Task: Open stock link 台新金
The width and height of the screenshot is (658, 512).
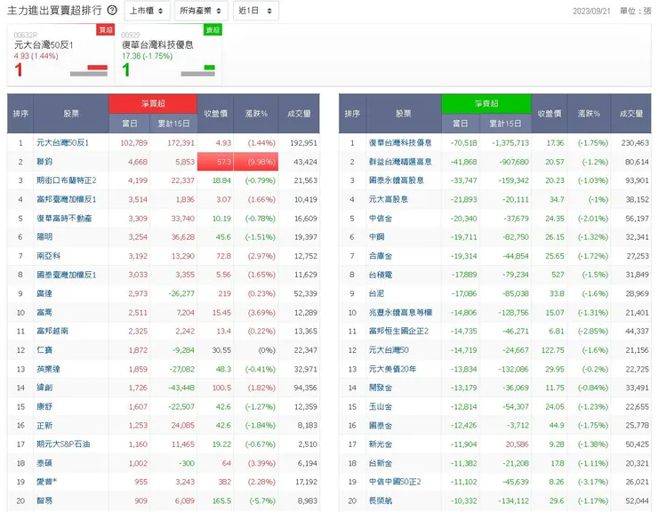Action: click(381, 463)
